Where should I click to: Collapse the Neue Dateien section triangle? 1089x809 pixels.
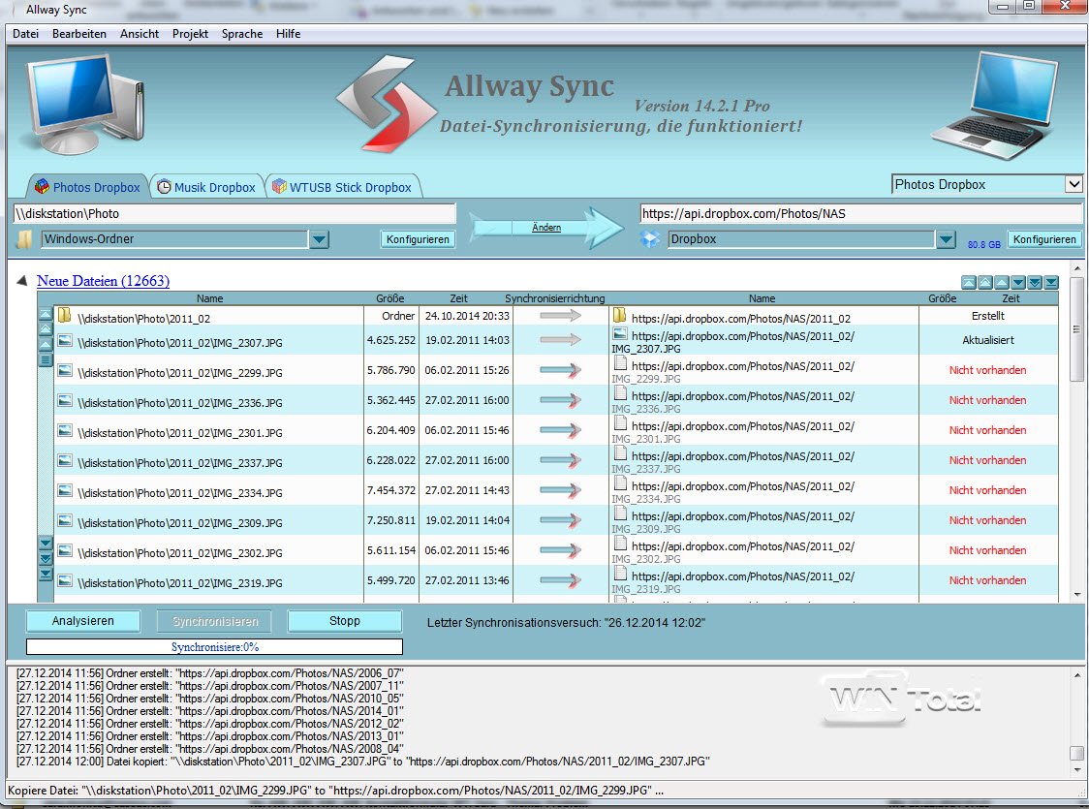21,282
